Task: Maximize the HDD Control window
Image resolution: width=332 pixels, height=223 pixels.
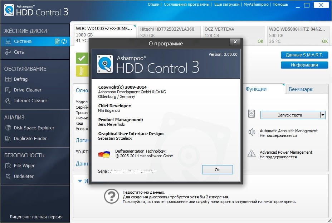Action: 307,5
